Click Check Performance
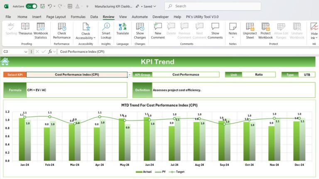 pos(61,31)
